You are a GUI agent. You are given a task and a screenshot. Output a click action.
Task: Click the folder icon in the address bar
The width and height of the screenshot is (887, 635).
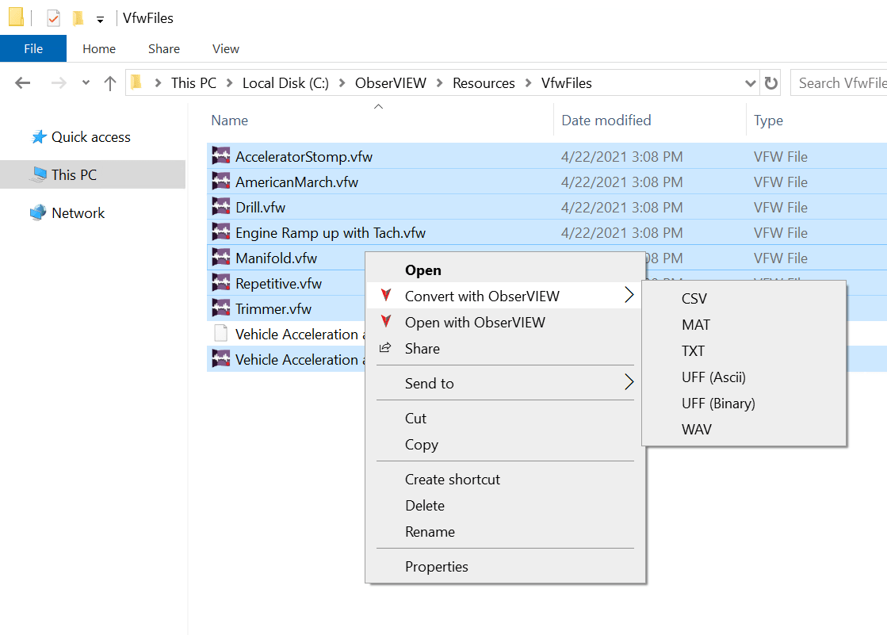click(136, 82)
